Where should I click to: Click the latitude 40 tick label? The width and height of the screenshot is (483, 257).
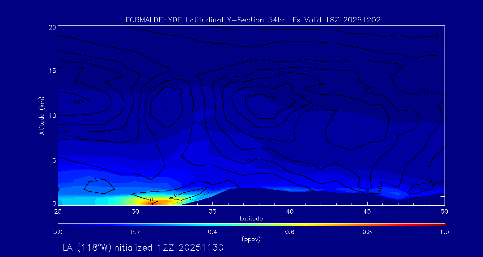290,211
